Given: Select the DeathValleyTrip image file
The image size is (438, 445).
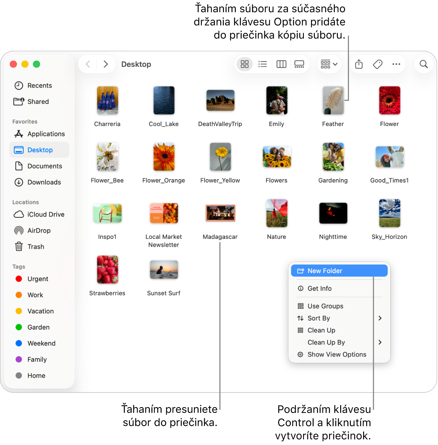Looking at the screenshot, I should coord(221,100).
